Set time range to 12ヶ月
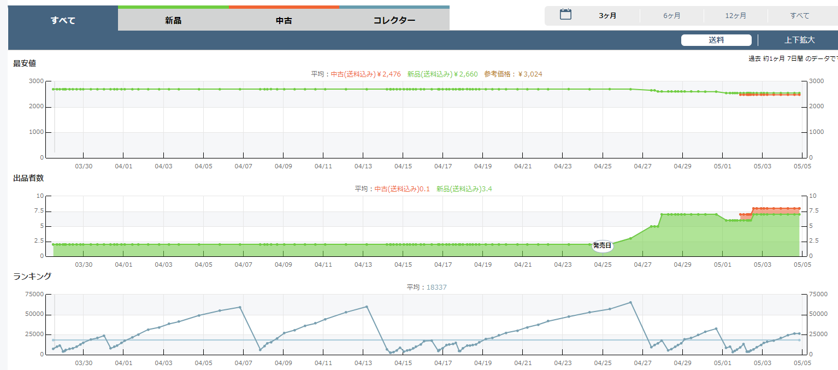838x370 pixels. pyautogui.click(x=735, y=16)
